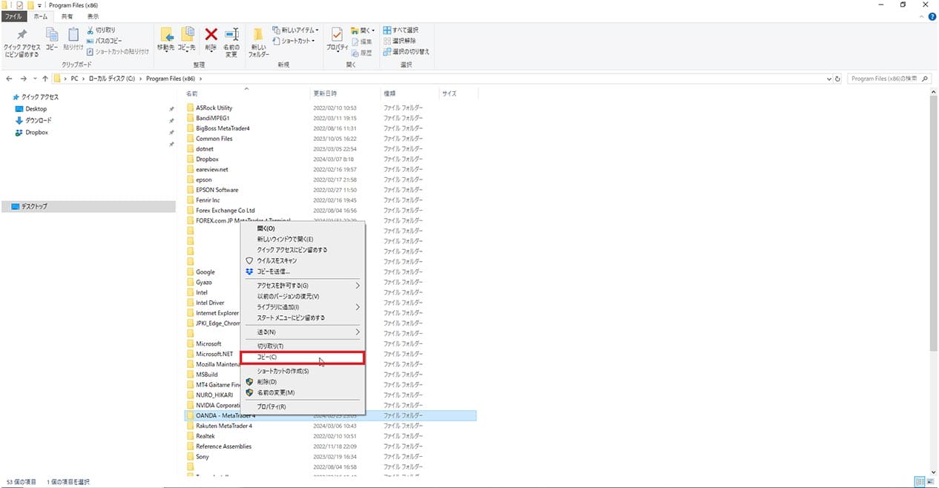Viewport: 939px width, 488px height.
Task: Choose 新しいウィンドウで開く(E) in context menu
Action: click(x=303, y=239)
